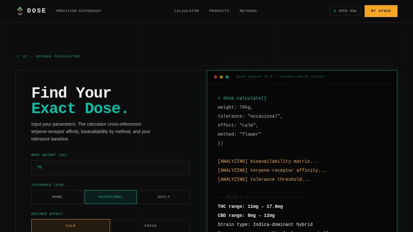Viewport: 413px width, 232px height.
Task: Click the red terminal window dot
Action: (216, 77)
